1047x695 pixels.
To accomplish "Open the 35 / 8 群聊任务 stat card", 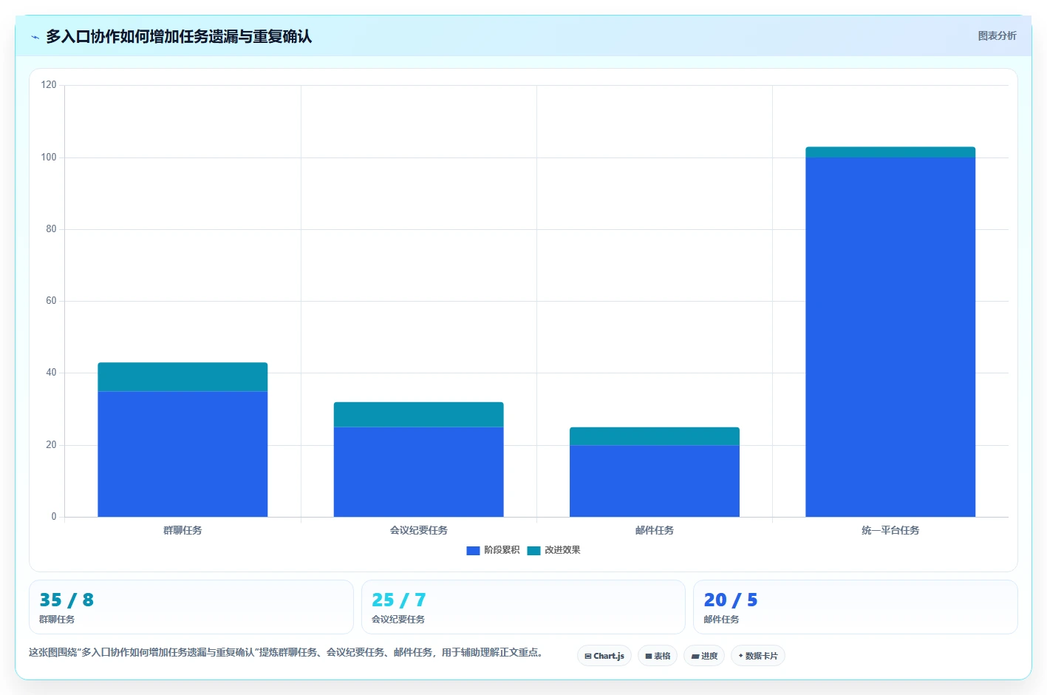I will [x=191, y=607].
